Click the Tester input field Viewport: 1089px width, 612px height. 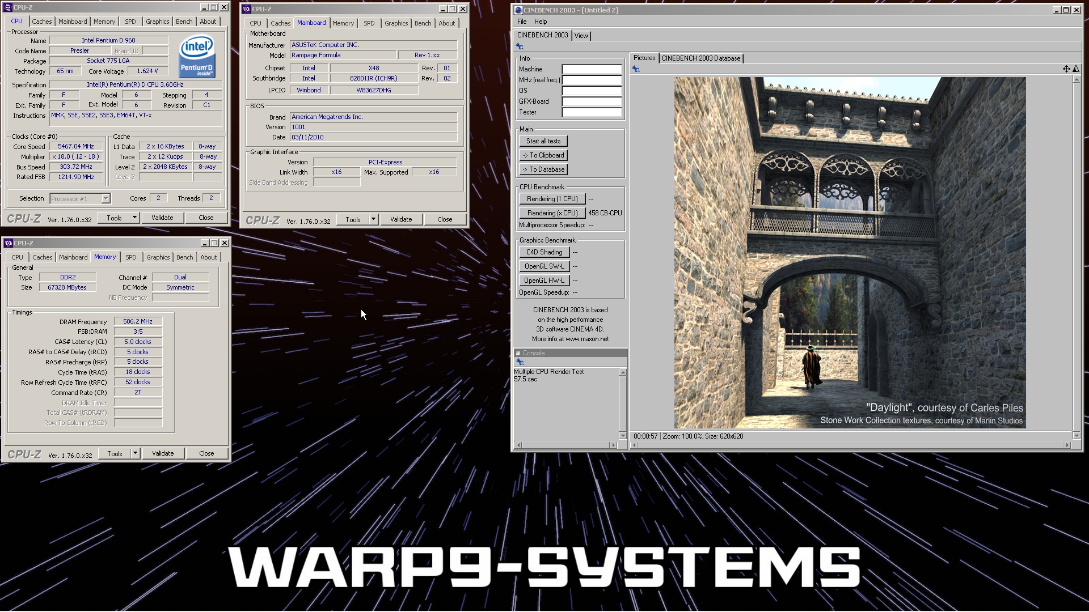[592, 112]
